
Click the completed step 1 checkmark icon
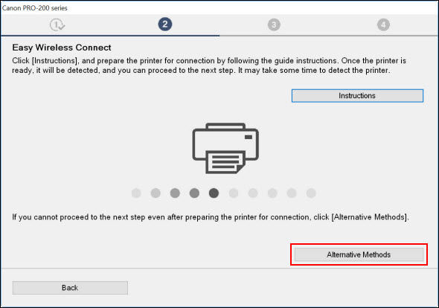click(57, 25)
